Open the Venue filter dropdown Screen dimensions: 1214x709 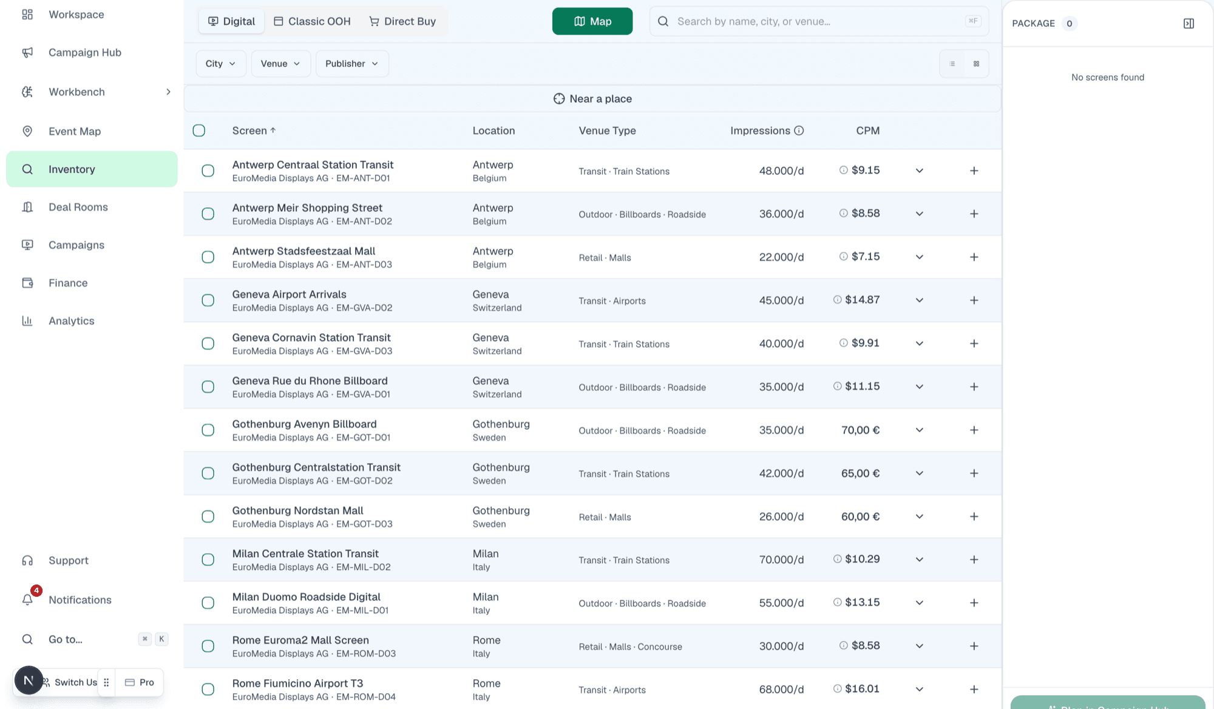click(x=281, y=64)
